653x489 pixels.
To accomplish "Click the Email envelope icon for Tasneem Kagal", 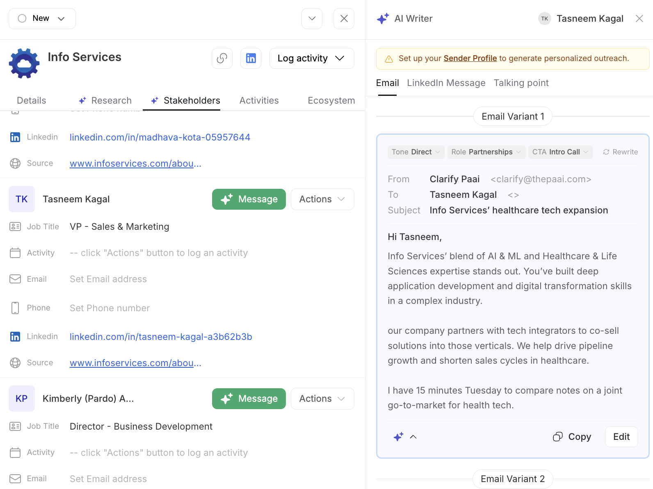I will pos(15,279).
